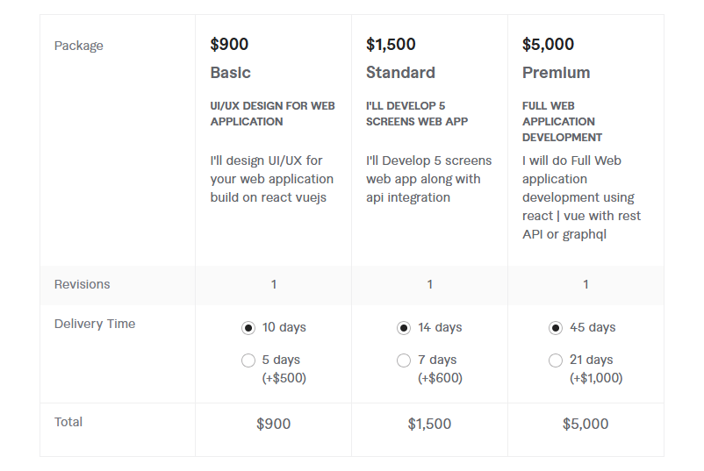Click the Premium package name heading
This screenshot has width=704, height=471.
tap(556, 73)
